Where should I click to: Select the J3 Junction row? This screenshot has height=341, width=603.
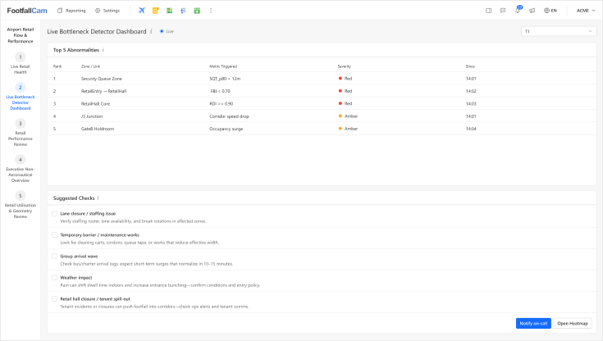[322, 116]
